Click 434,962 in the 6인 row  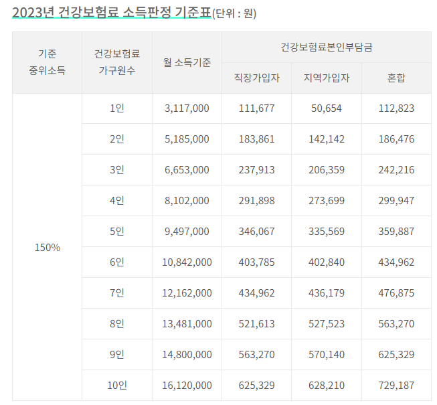pyautogui.click(x=396, y=262)
